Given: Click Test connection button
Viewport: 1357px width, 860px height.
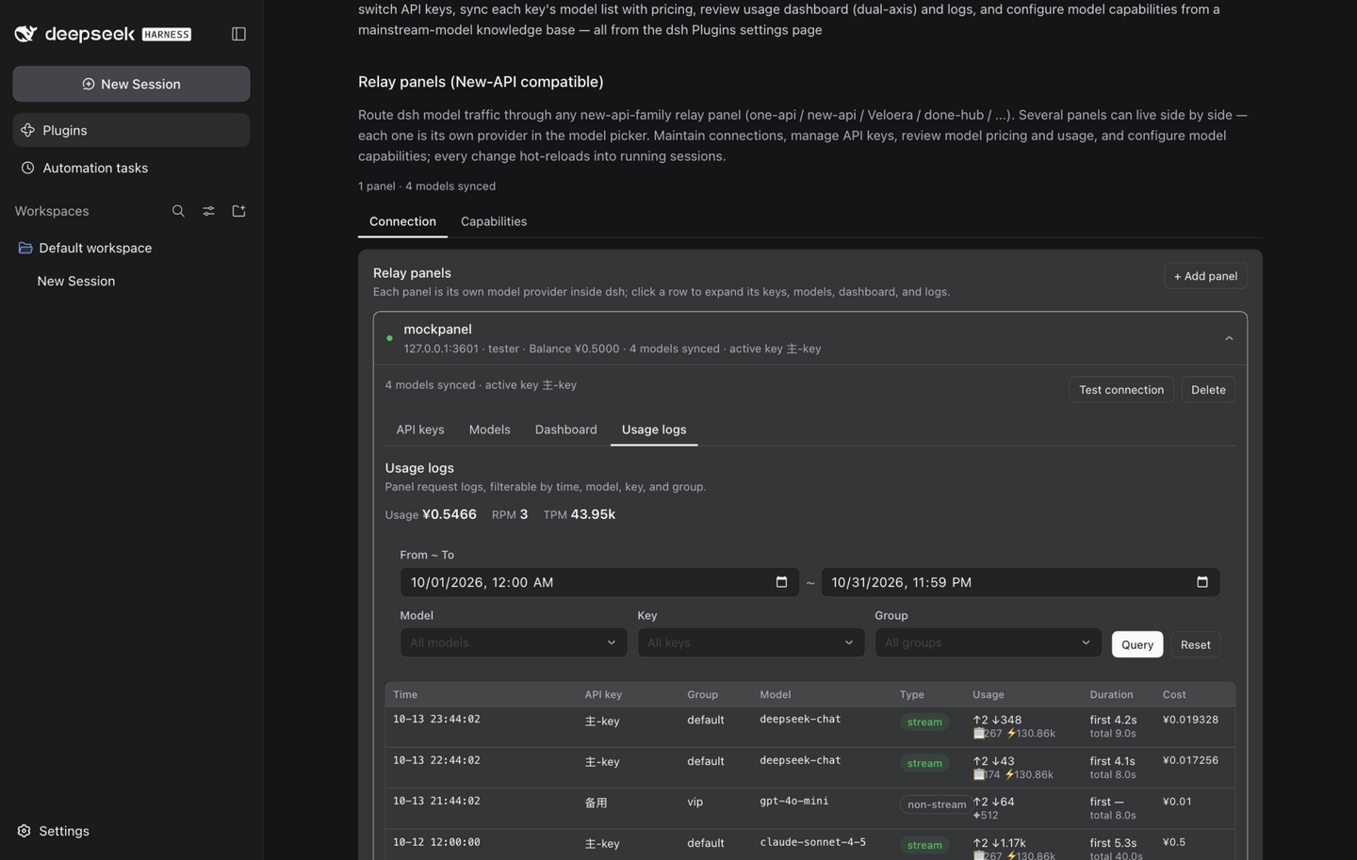Looking at the screenshot, I should point(1121,390).
